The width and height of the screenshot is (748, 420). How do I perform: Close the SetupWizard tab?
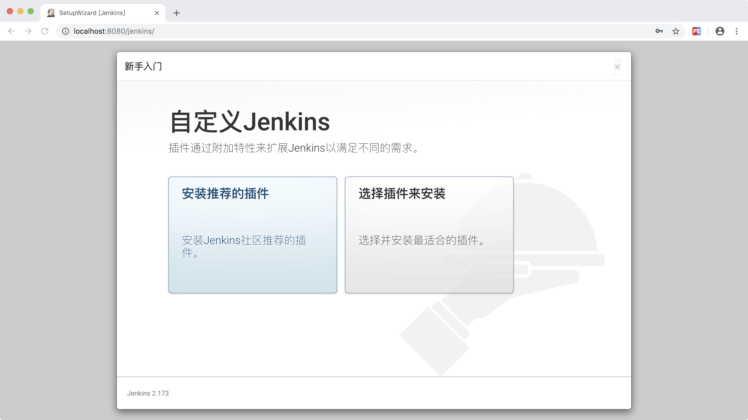pos(157,13)
